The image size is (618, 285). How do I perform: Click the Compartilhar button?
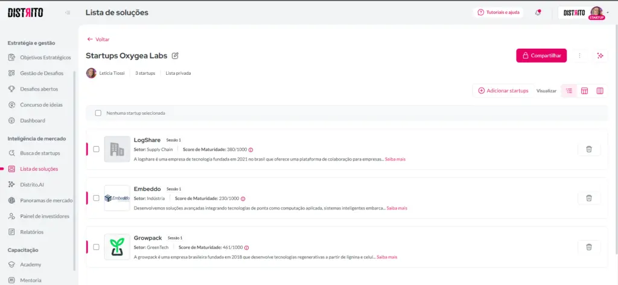[541, 56]
